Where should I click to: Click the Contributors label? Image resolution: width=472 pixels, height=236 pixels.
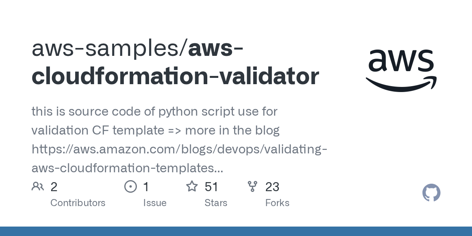coord(78,203)
